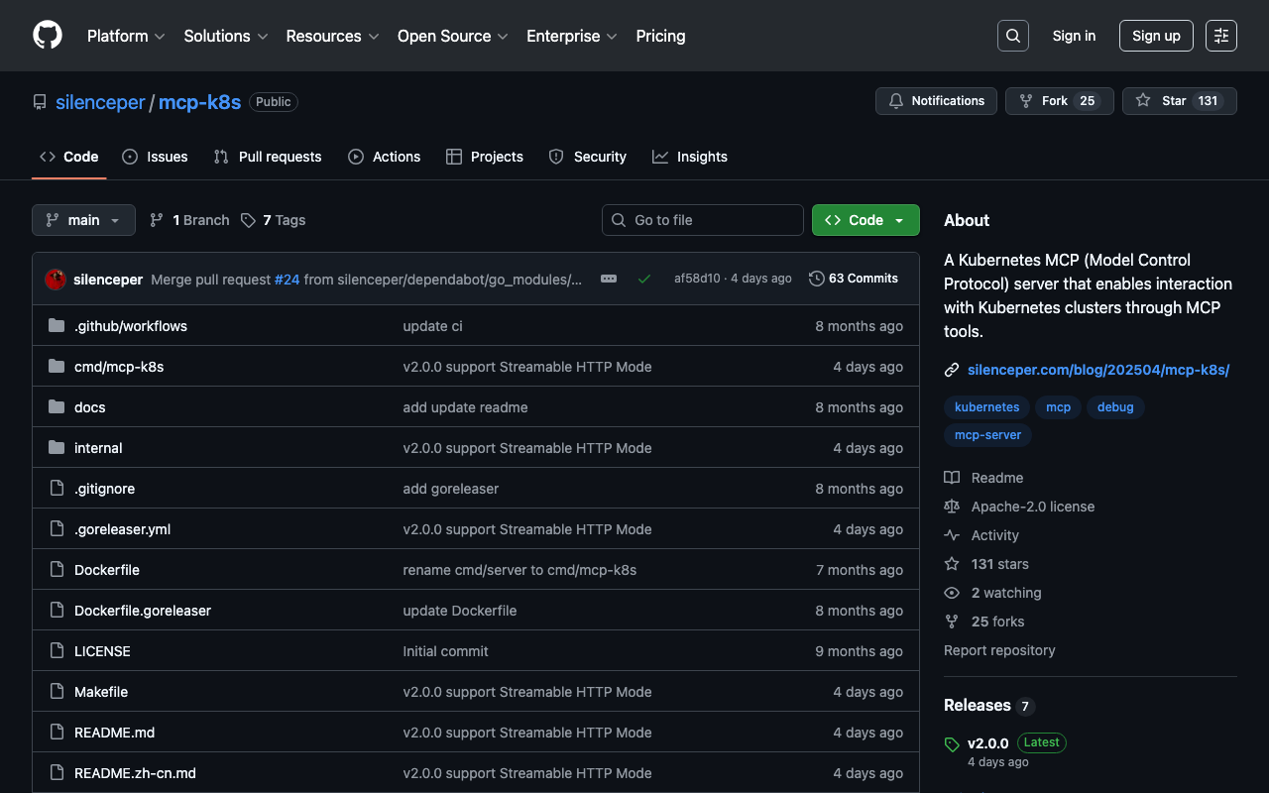Click the Sign up button

click(x=1155, y=36)
